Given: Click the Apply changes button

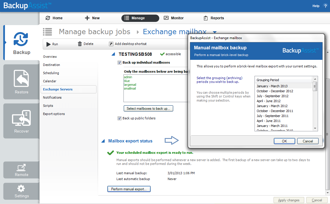Looking at the screenshot, I should [x=289, y=200].
